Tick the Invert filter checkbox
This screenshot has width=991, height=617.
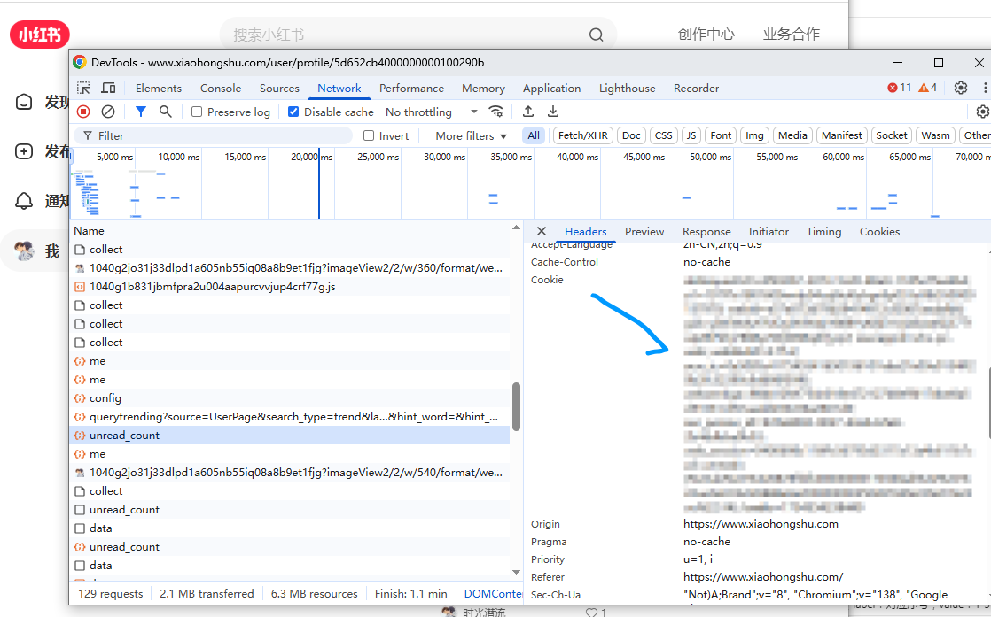pos(370,136)
